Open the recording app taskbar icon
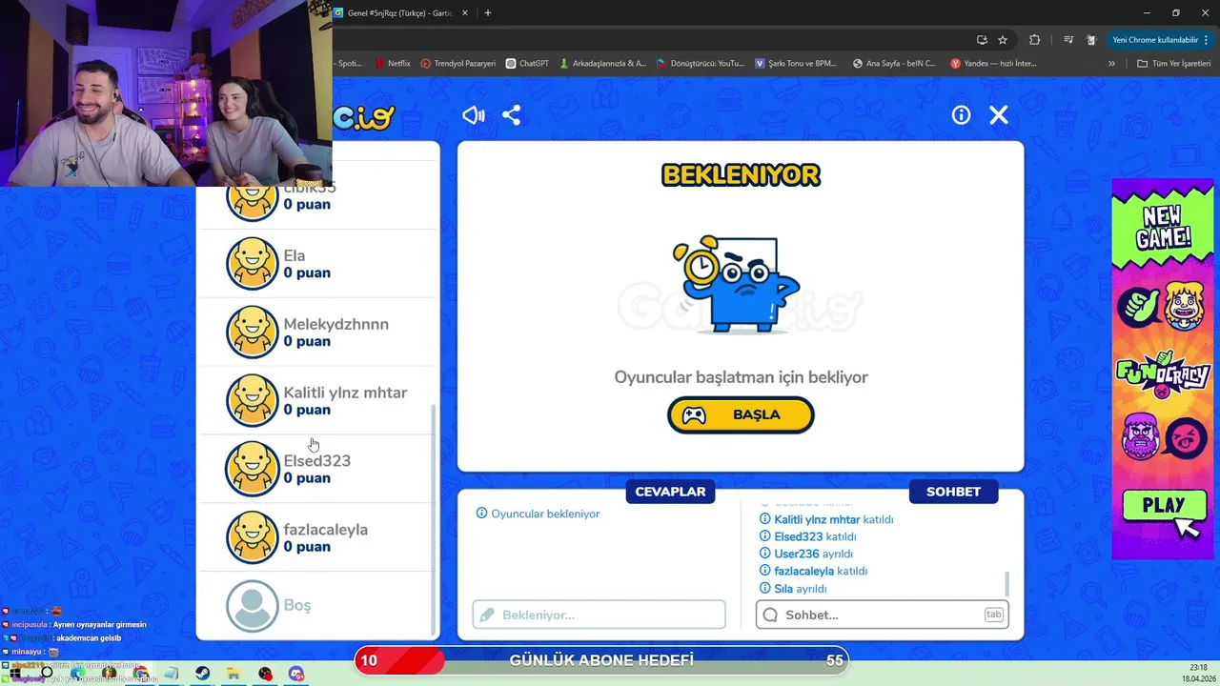1220x686 pixels. pyautogui.click(x=265, y=674)
